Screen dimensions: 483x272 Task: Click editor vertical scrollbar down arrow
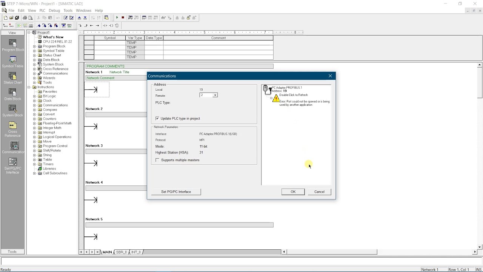[x=480, y=247]
